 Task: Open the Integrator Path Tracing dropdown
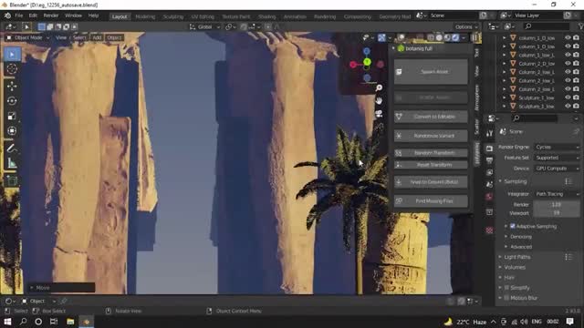point(557,194)
